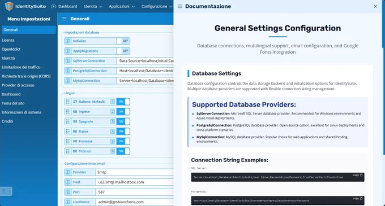Open Crediti page

tap(7, 121)
